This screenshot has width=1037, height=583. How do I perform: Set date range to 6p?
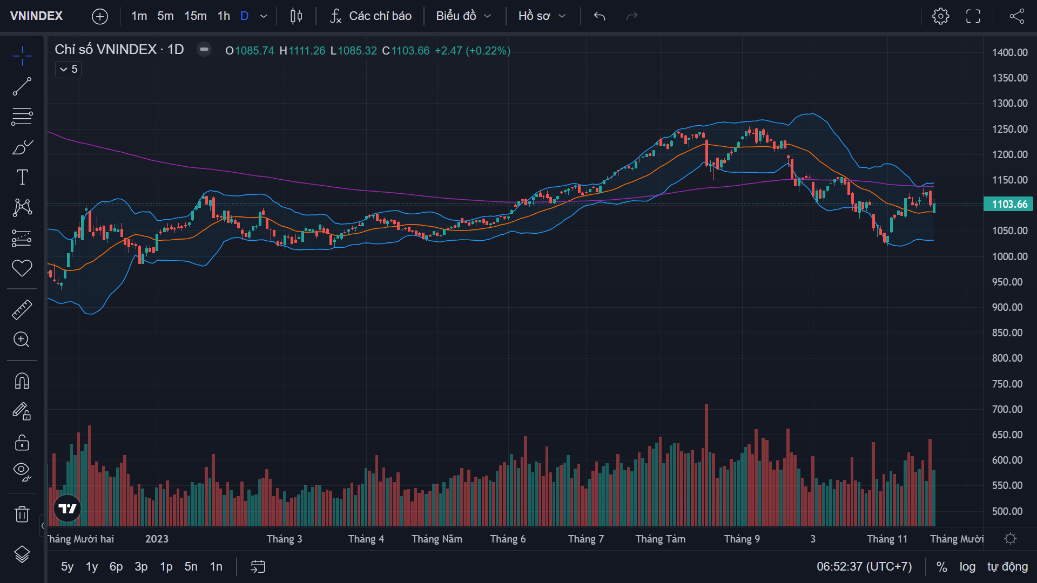tap(116, 567)
